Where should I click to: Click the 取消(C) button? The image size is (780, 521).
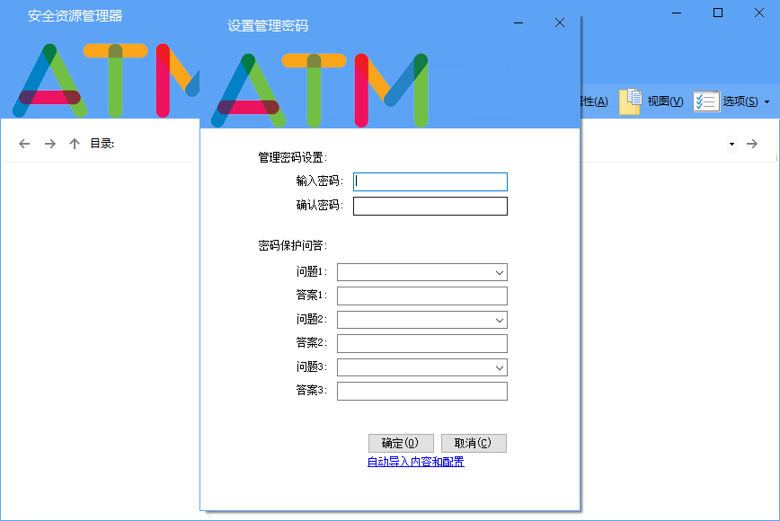[474, 443]
